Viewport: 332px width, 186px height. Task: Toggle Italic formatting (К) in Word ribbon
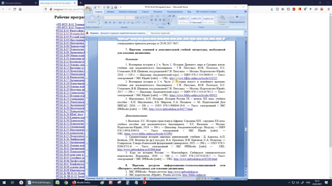click(x=109, y=22)
